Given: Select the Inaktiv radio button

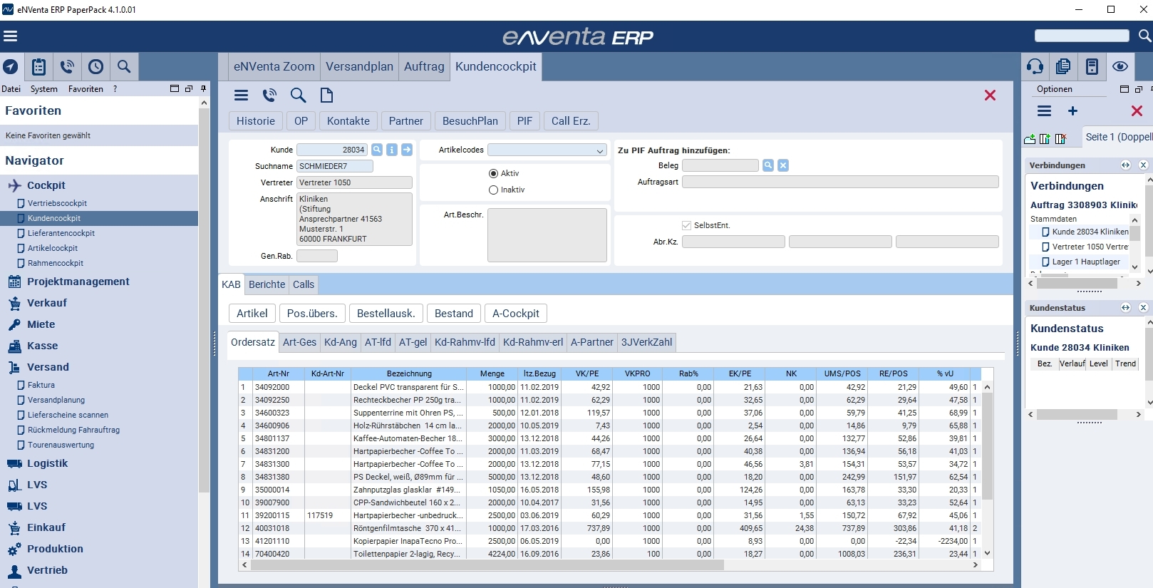Looking at the screenshot, I should click(x=493, y=190).
